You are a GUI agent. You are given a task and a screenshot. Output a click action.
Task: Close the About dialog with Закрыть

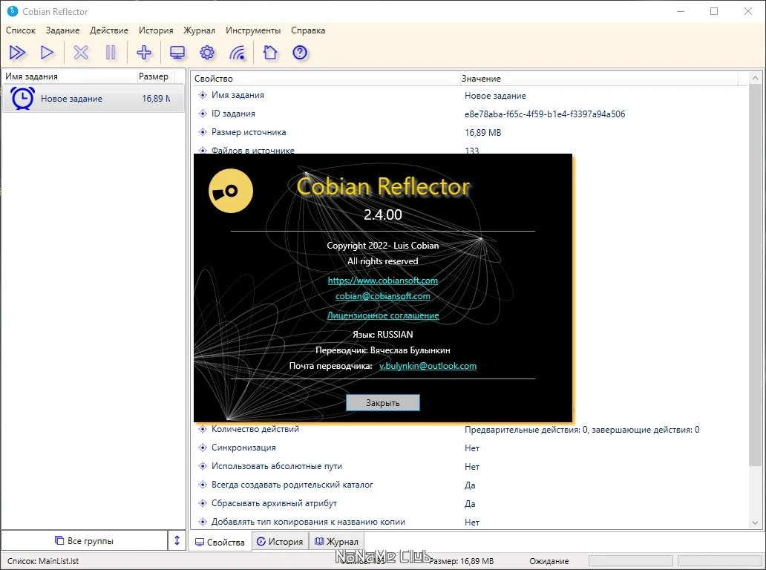[383, 402]
